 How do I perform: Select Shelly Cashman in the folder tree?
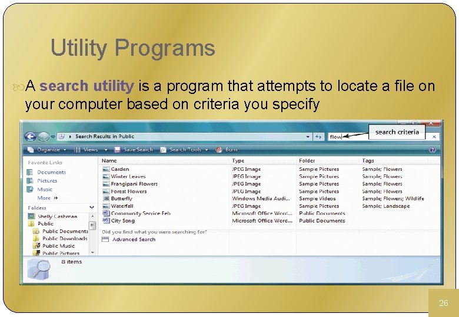(58, 216)
